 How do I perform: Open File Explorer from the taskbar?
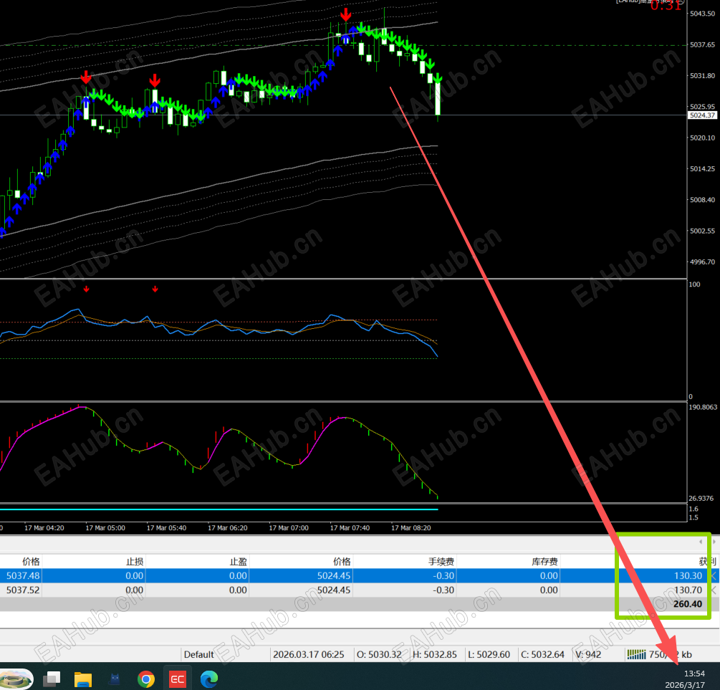pos(83,678)
